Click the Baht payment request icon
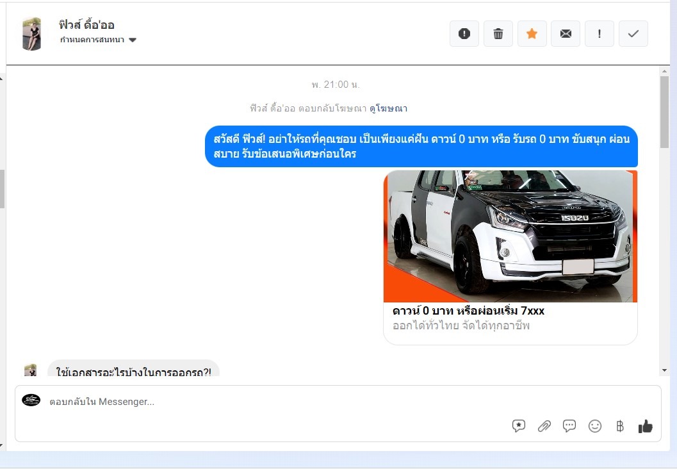 click(x=619, y=426)
